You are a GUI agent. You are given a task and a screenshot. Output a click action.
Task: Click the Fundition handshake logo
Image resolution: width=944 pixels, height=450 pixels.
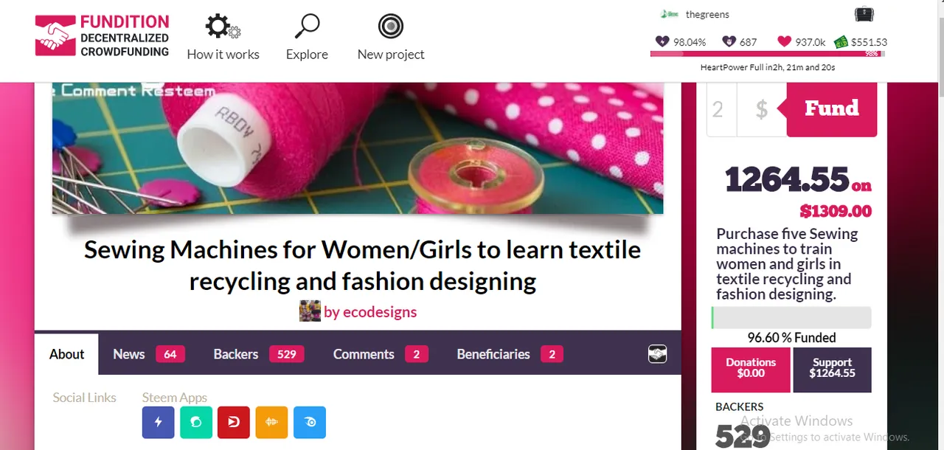55,35
